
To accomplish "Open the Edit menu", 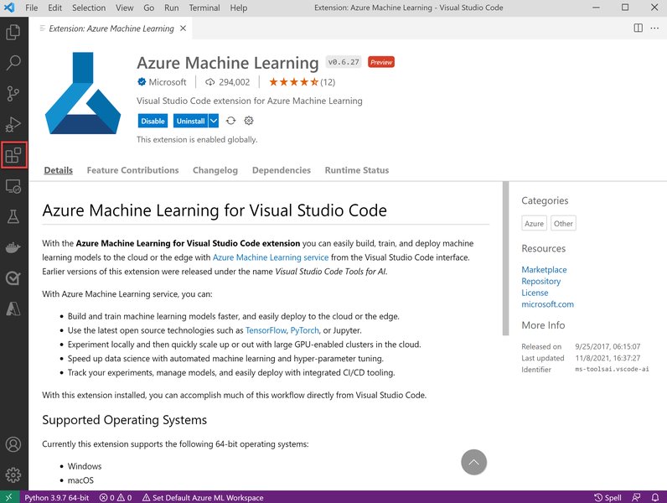I will [x=54, y=8].
